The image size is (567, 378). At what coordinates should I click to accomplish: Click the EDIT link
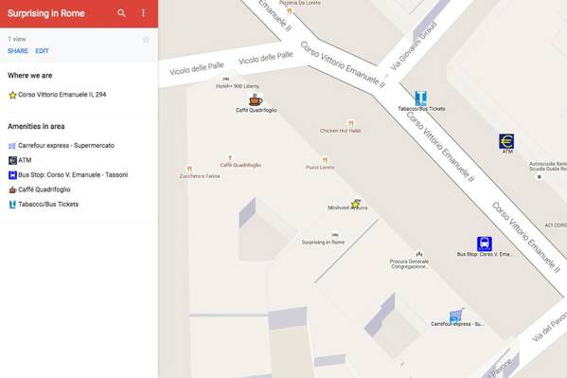[x=42, y=51]
